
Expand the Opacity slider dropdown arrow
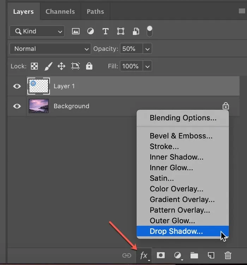147,49
